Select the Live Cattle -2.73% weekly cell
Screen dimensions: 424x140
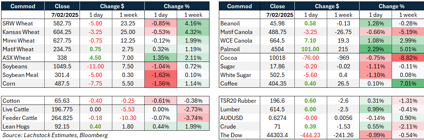[193, 109]
